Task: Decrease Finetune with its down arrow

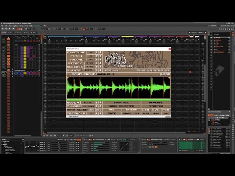Action: [100, 52]
